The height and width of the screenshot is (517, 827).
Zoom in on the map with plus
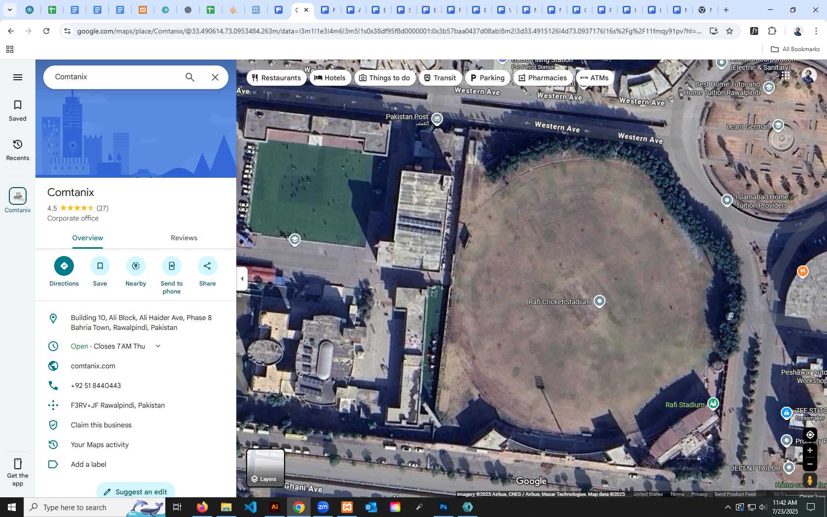click(810, 451)
